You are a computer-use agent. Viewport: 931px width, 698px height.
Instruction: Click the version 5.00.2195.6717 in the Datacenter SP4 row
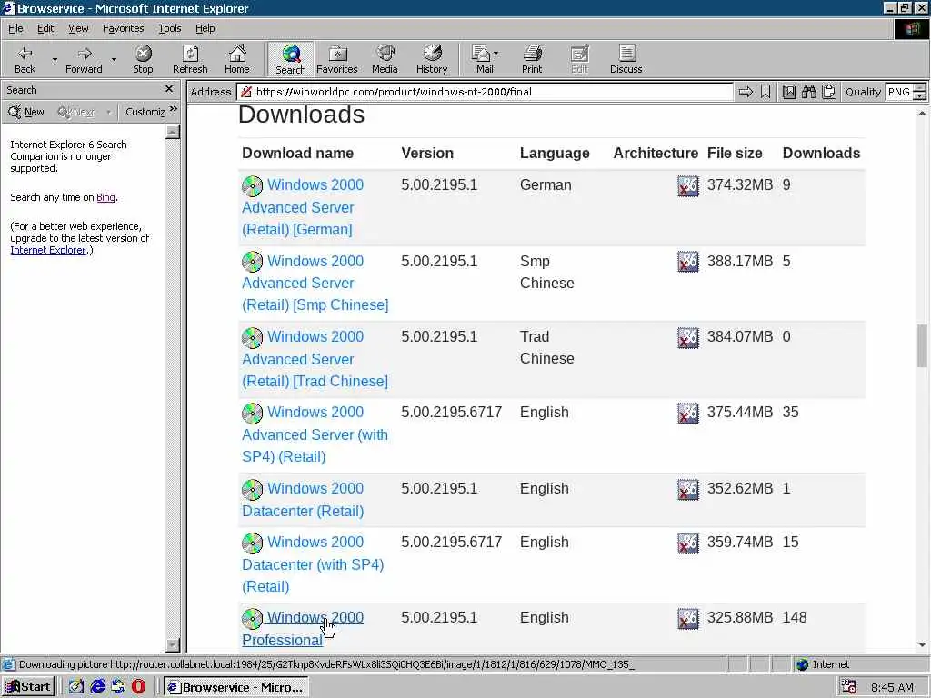point(451,543)
